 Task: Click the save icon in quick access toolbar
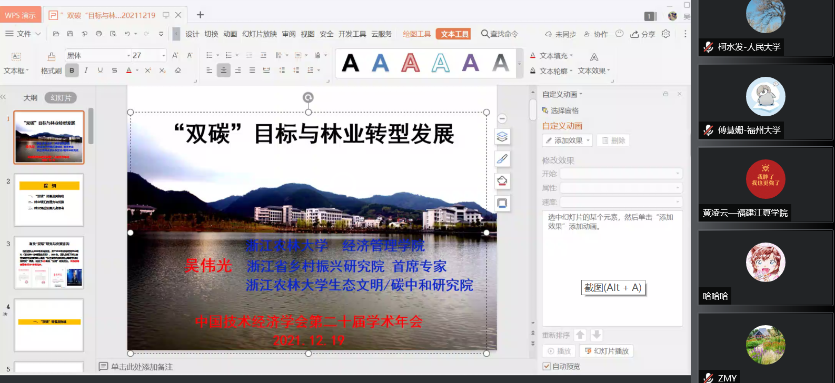coord(70,34)
